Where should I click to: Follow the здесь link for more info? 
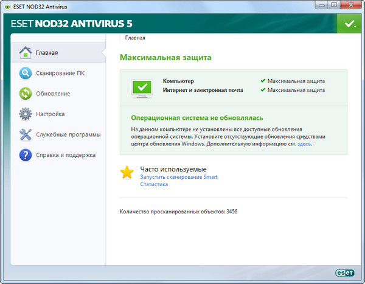click(x=304, y=145)
